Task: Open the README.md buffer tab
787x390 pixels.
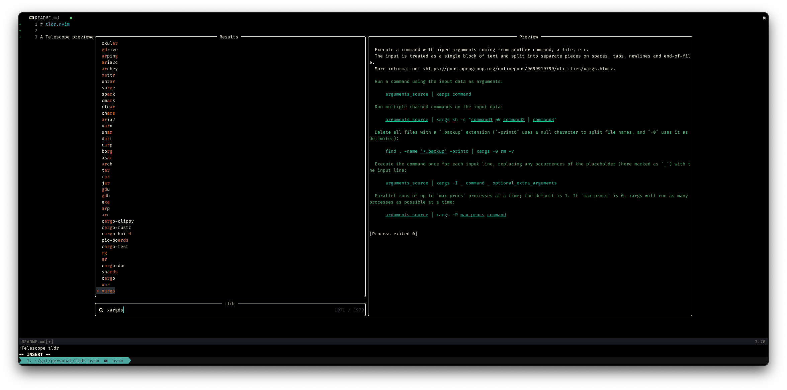Action: (47, 18)
